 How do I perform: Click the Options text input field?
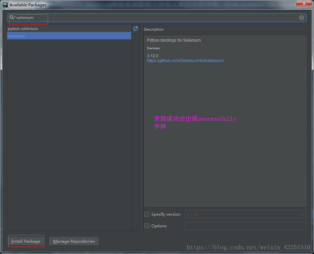click(245, 226)
